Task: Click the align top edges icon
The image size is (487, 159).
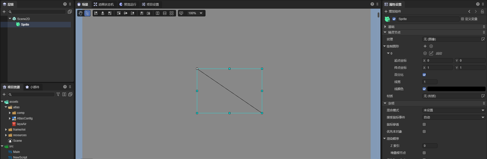Action: [119, 13]
